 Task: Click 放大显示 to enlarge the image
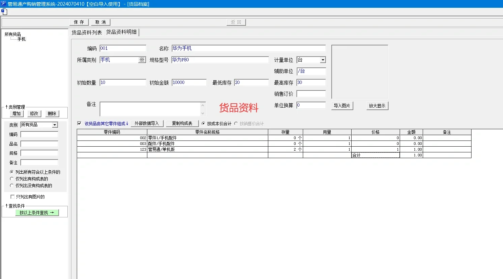pyautogui.click(x=377, y=105)
